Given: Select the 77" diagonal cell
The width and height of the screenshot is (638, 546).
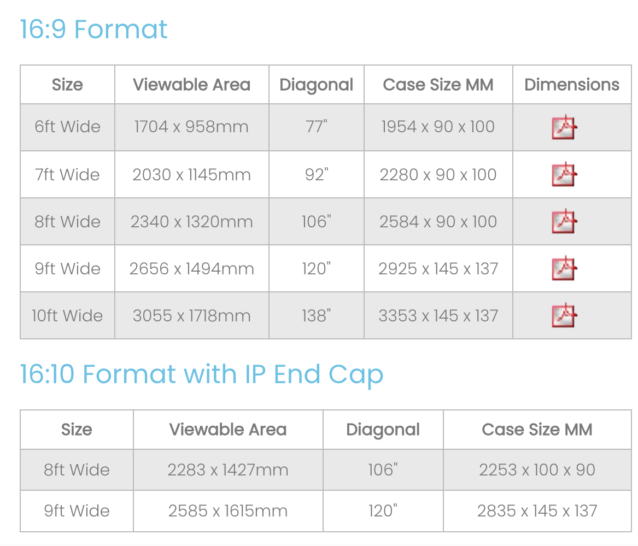Looking at the screenshot, I should pyautogui.click(x=316, y=127).
